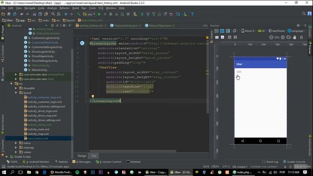Switch to the HistoryObject.java tab

160,25
